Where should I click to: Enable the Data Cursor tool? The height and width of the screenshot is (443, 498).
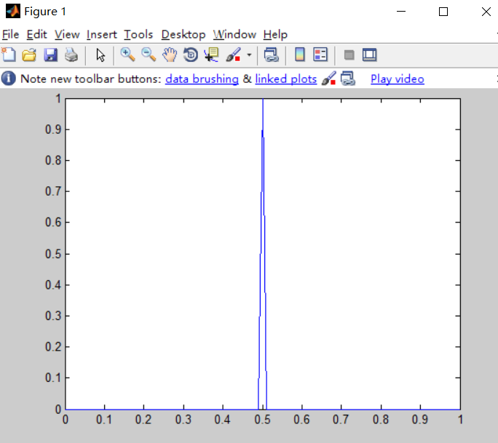pos(212,55)
